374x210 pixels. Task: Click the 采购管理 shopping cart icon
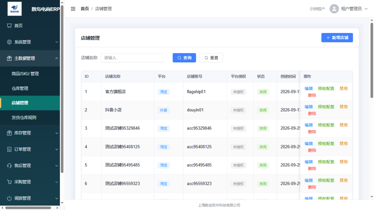[x=9, y=182]
